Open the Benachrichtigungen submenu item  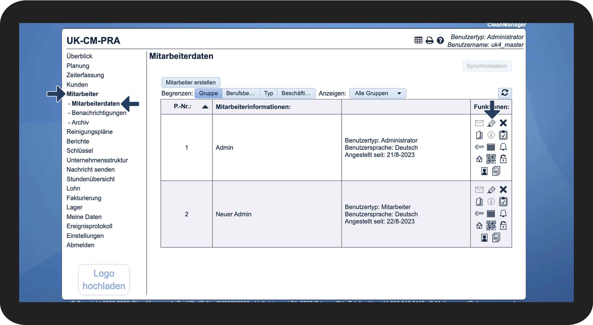99,113
